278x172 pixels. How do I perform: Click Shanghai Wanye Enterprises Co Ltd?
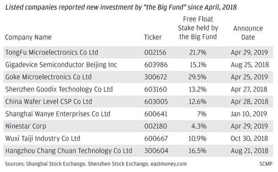[x=58, y=114]
